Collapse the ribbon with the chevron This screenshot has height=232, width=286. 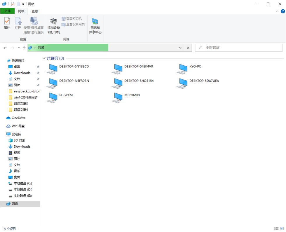click(x=277, y=11)
